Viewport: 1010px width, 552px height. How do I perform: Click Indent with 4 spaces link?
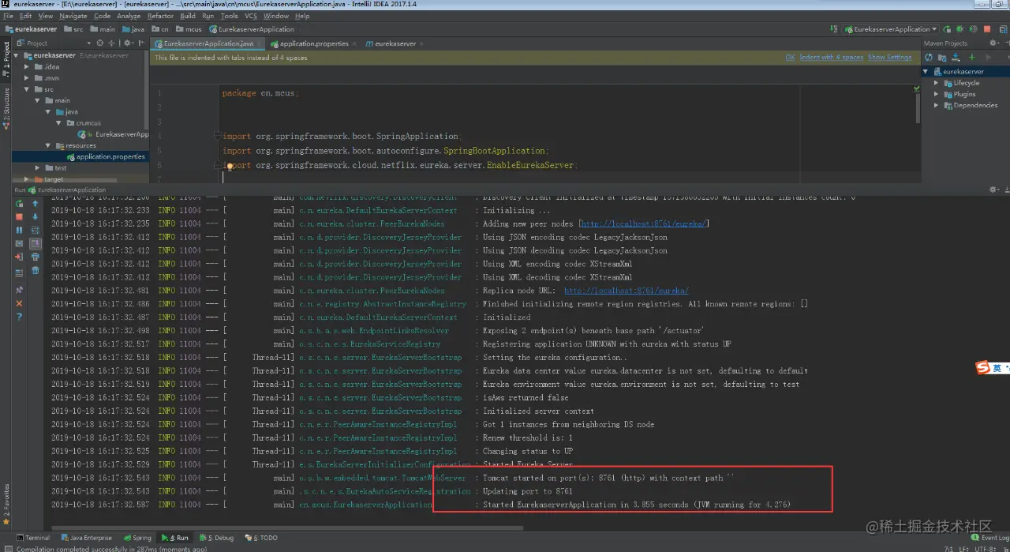831,58
